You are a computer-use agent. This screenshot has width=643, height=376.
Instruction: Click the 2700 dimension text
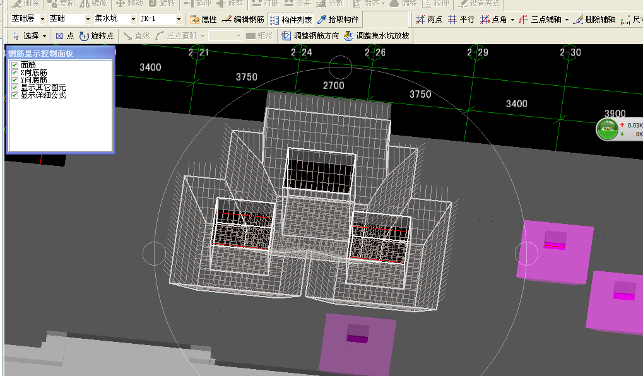(x=333, y=85)
